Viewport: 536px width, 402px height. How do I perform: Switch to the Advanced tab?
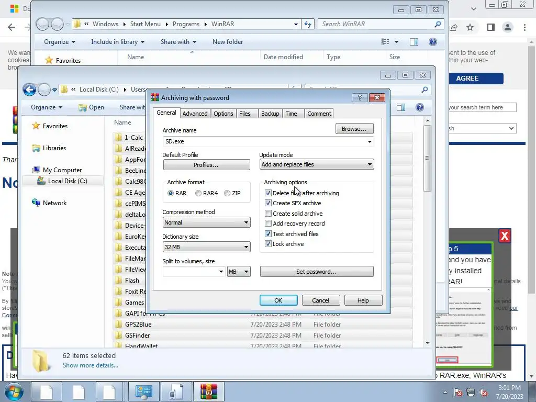coord(195,114)
